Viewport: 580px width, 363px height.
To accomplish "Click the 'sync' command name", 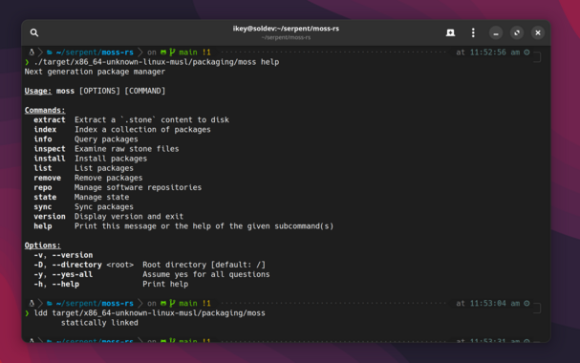I will click(x=43, y=206).
